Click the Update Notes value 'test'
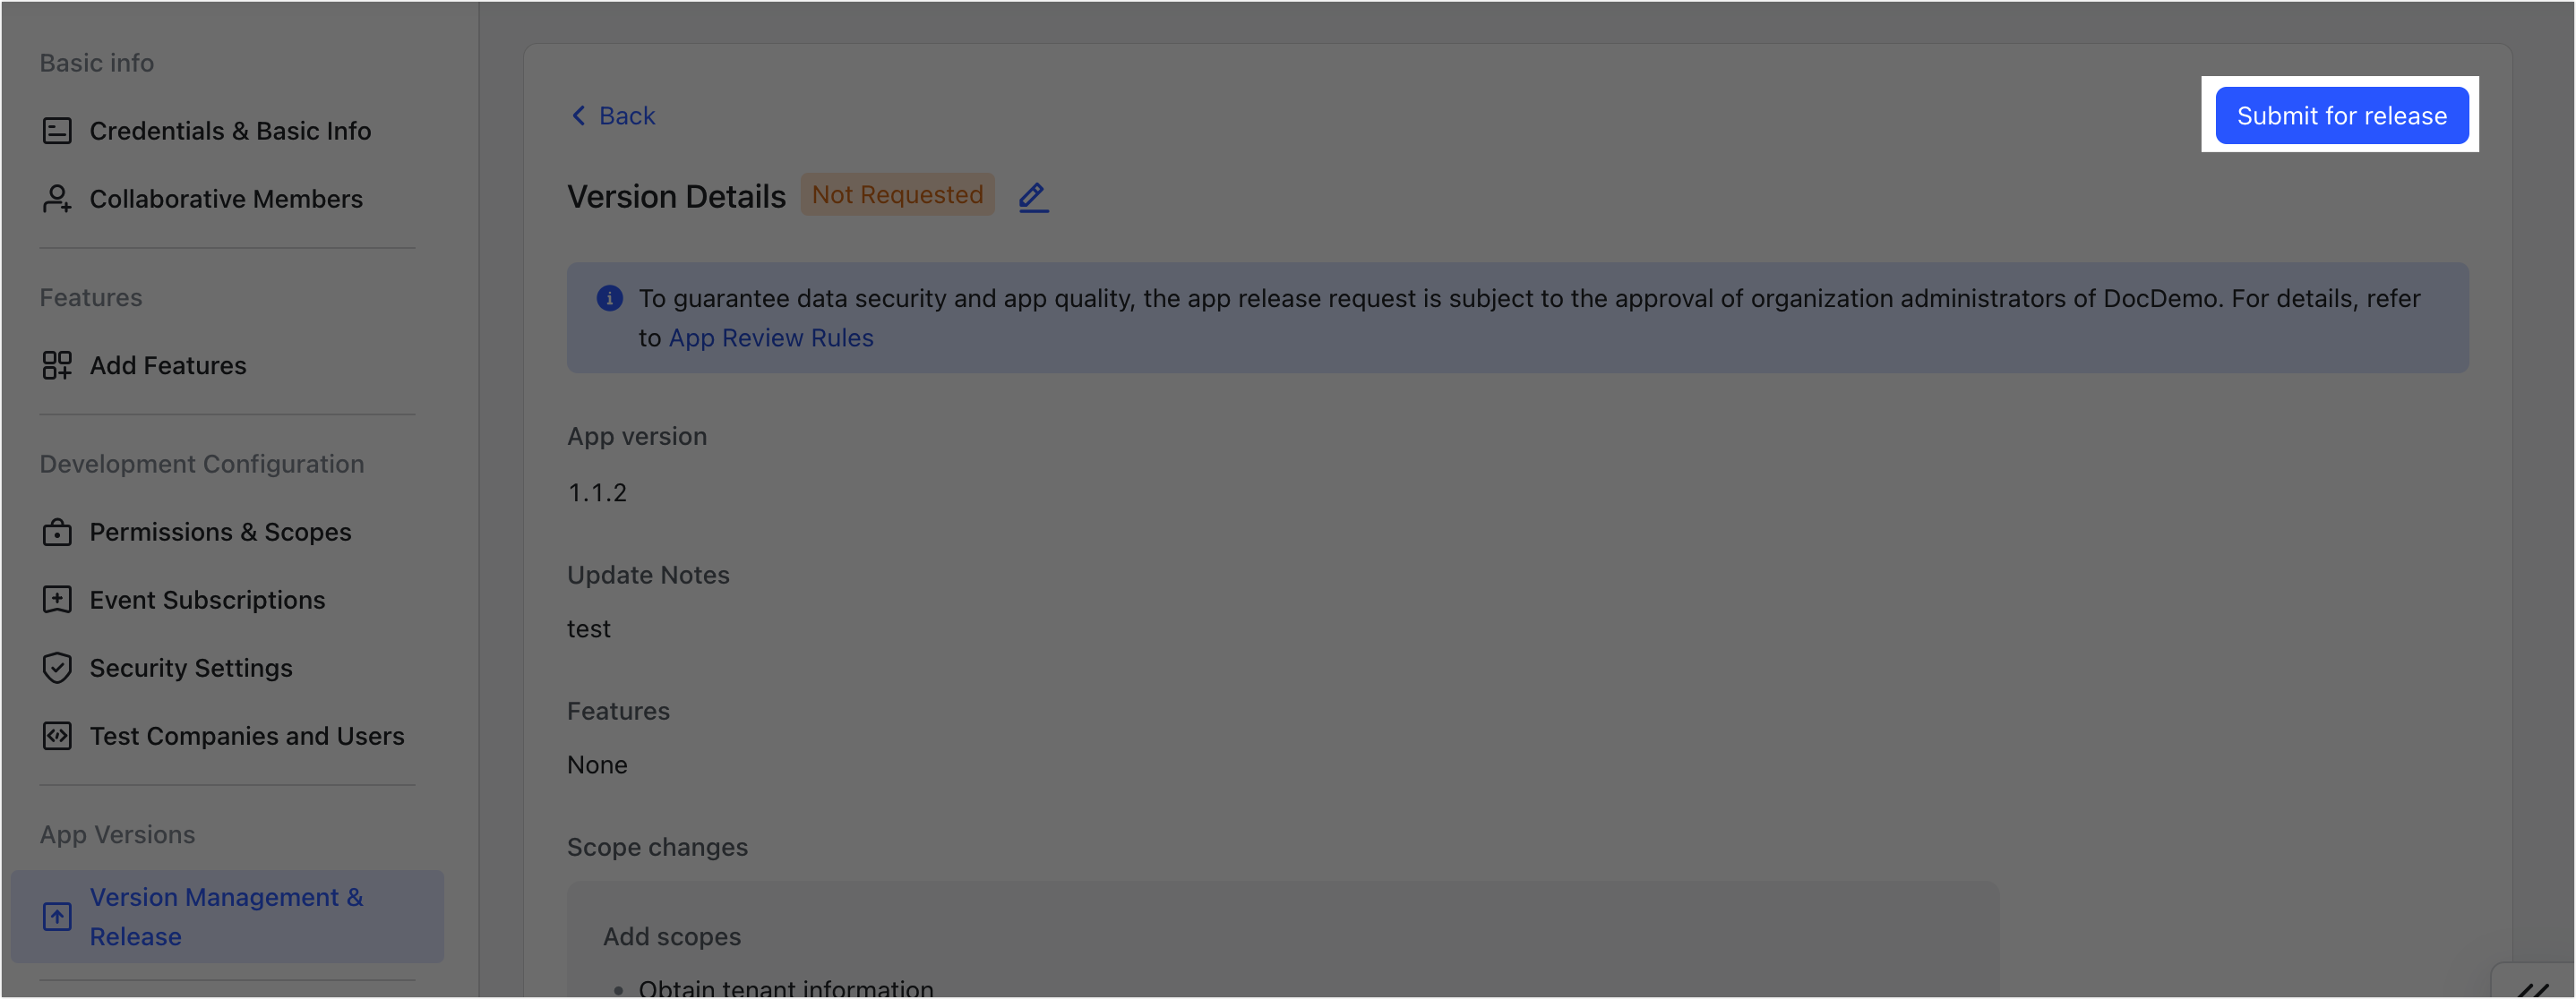The width and height of the screenshot is (2576, 999). [x=588, y=629]
